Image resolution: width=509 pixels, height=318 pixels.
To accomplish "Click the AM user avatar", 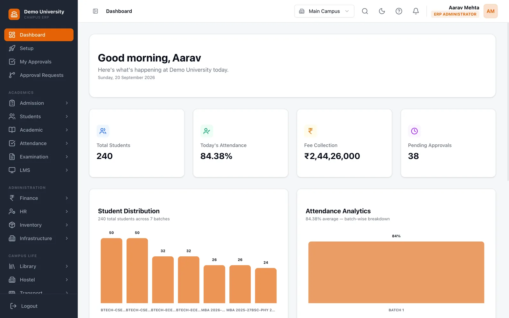I will point(491,11).
